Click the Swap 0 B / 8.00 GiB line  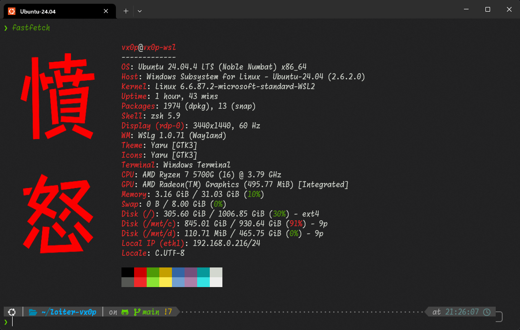174,204
